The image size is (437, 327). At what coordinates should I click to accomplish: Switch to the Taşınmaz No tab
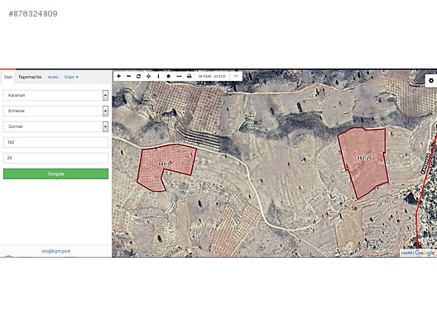[x=30, y=77]
